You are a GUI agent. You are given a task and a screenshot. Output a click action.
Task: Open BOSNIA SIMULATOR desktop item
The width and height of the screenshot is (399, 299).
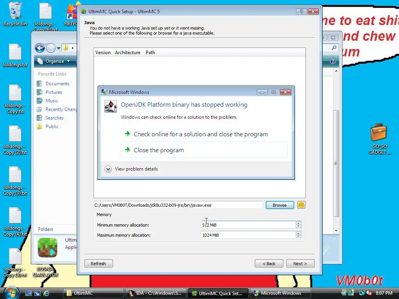pyautogui.click(x=45, y=272)
